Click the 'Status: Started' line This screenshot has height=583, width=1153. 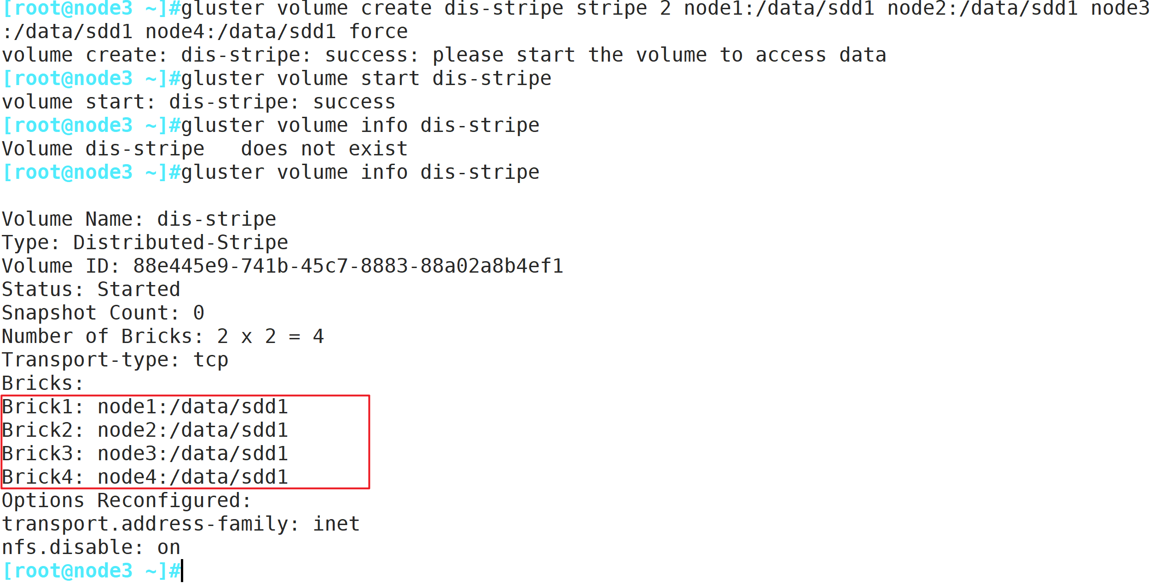click(x=91, y=290)
